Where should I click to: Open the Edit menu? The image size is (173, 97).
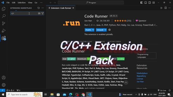[14, 2]
